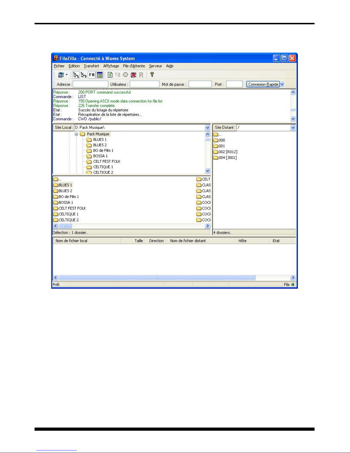Screen dimensions: 350x453
Task: Select Pack Musique in local tree
Action: click(x=98, y=134)
